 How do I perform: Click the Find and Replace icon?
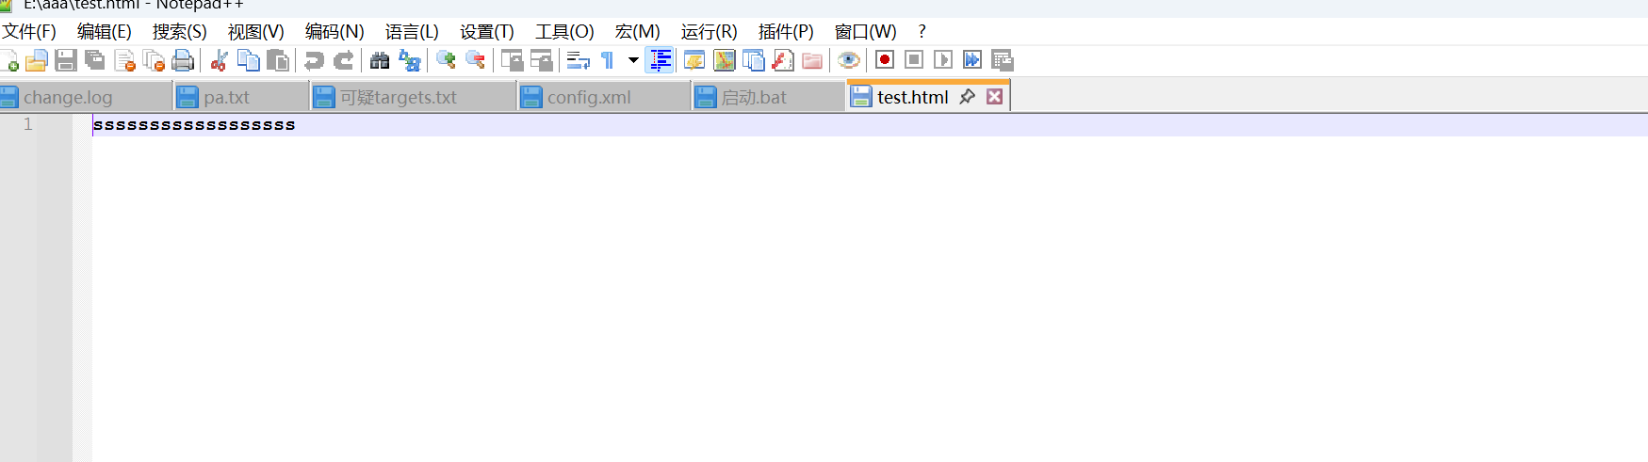tap(410, 61)
